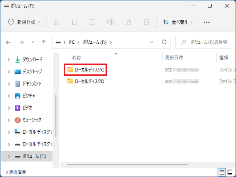Viewport: 236px width, 177px height.
Task: Click the ミュージック disc icon
Action: [17, 120]
